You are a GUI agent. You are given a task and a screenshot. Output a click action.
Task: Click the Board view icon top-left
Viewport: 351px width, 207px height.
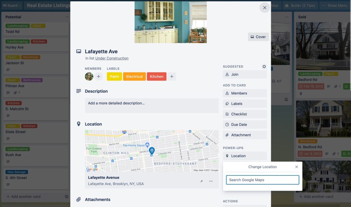[x=5, y=5]
